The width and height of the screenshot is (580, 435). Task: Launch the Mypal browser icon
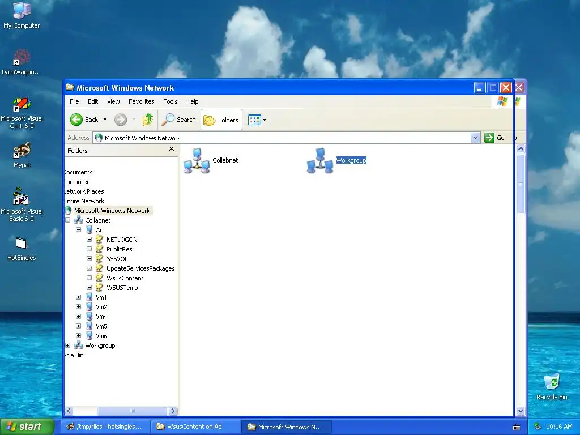[22, 155]
